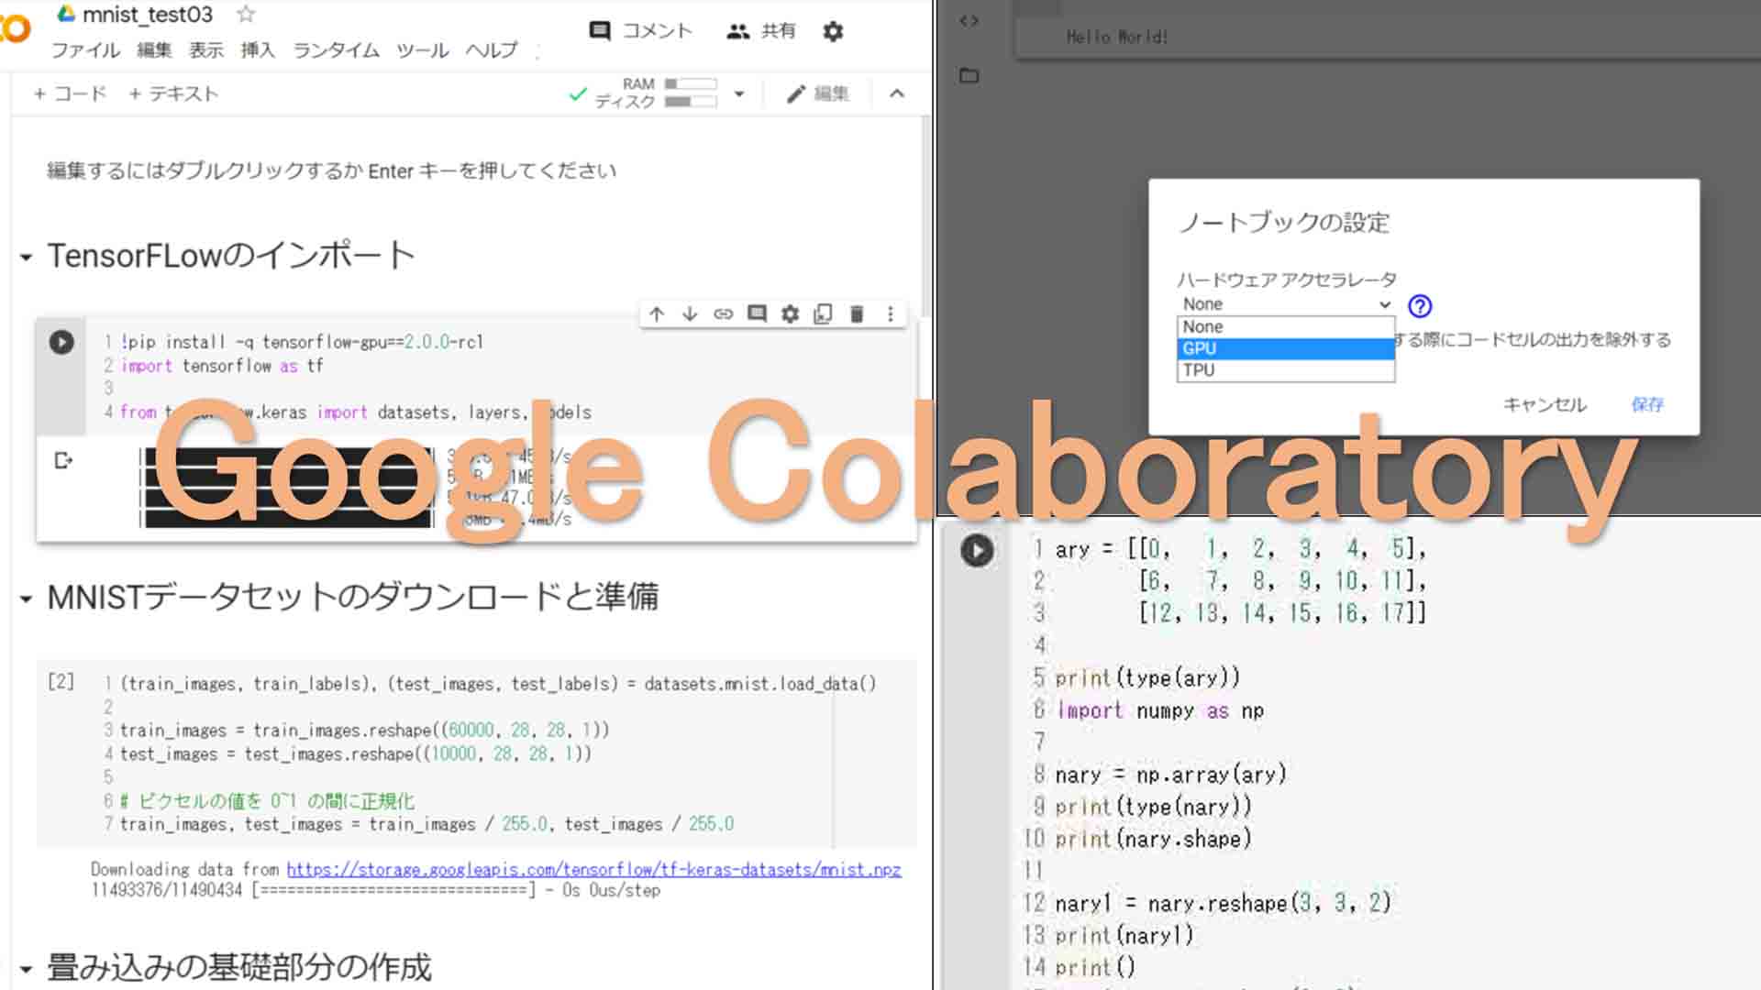Open the ファイル menu
Screen dimensions: 1761x990
(x=85, y=50)
